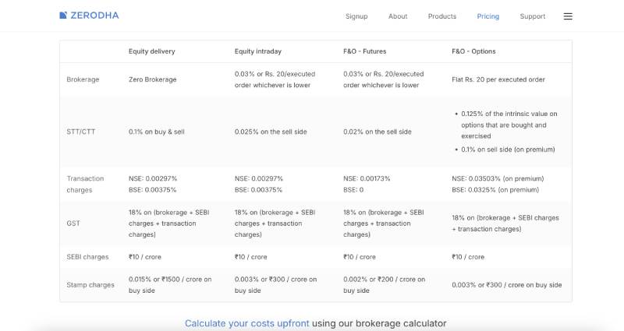Select 'NSE: 0.03503% (on premium)' text
The width and height of the screenshot is (624, 331).
coord(498,179)
